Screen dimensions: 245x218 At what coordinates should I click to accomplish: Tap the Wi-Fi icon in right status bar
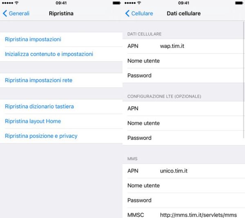[x=139, y=3]
